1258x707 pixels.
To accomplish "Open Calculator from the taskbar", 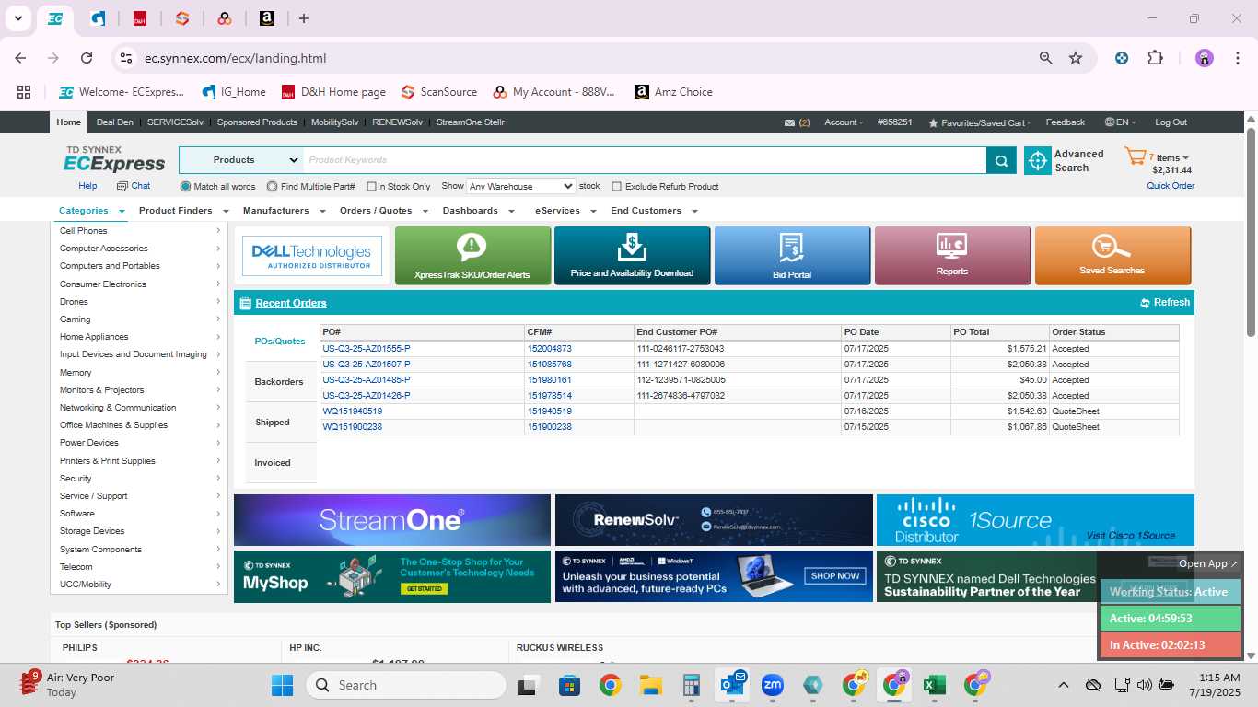I will coord(692,685).
